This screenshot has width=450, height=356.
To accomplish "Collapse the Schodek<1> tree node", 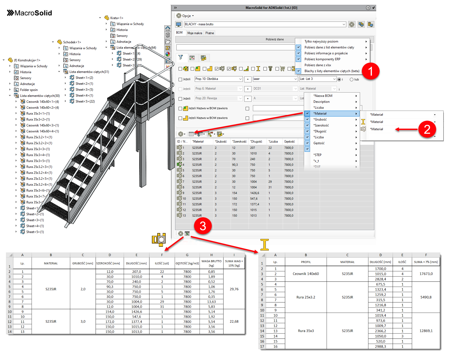I will [x=53, y=42].
